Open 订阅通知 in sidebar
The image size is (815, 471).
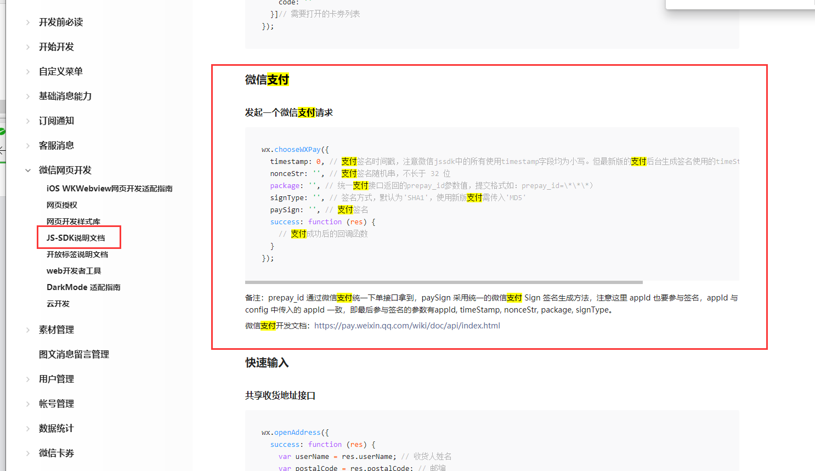[x=56, y=121]
